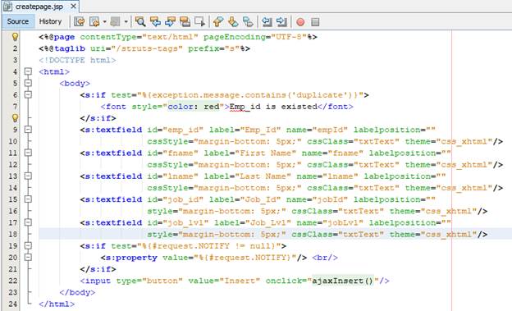Jump to Previous Bookmark icon
Screen dimensions: 512x311
pos(218,22)
